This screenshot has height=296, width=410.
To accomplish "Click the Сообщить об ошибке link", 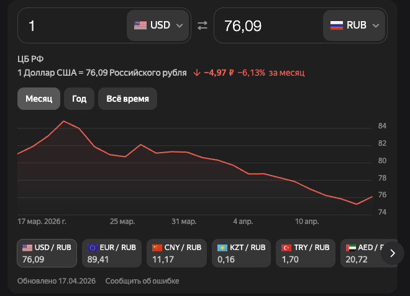I will 142,281.
